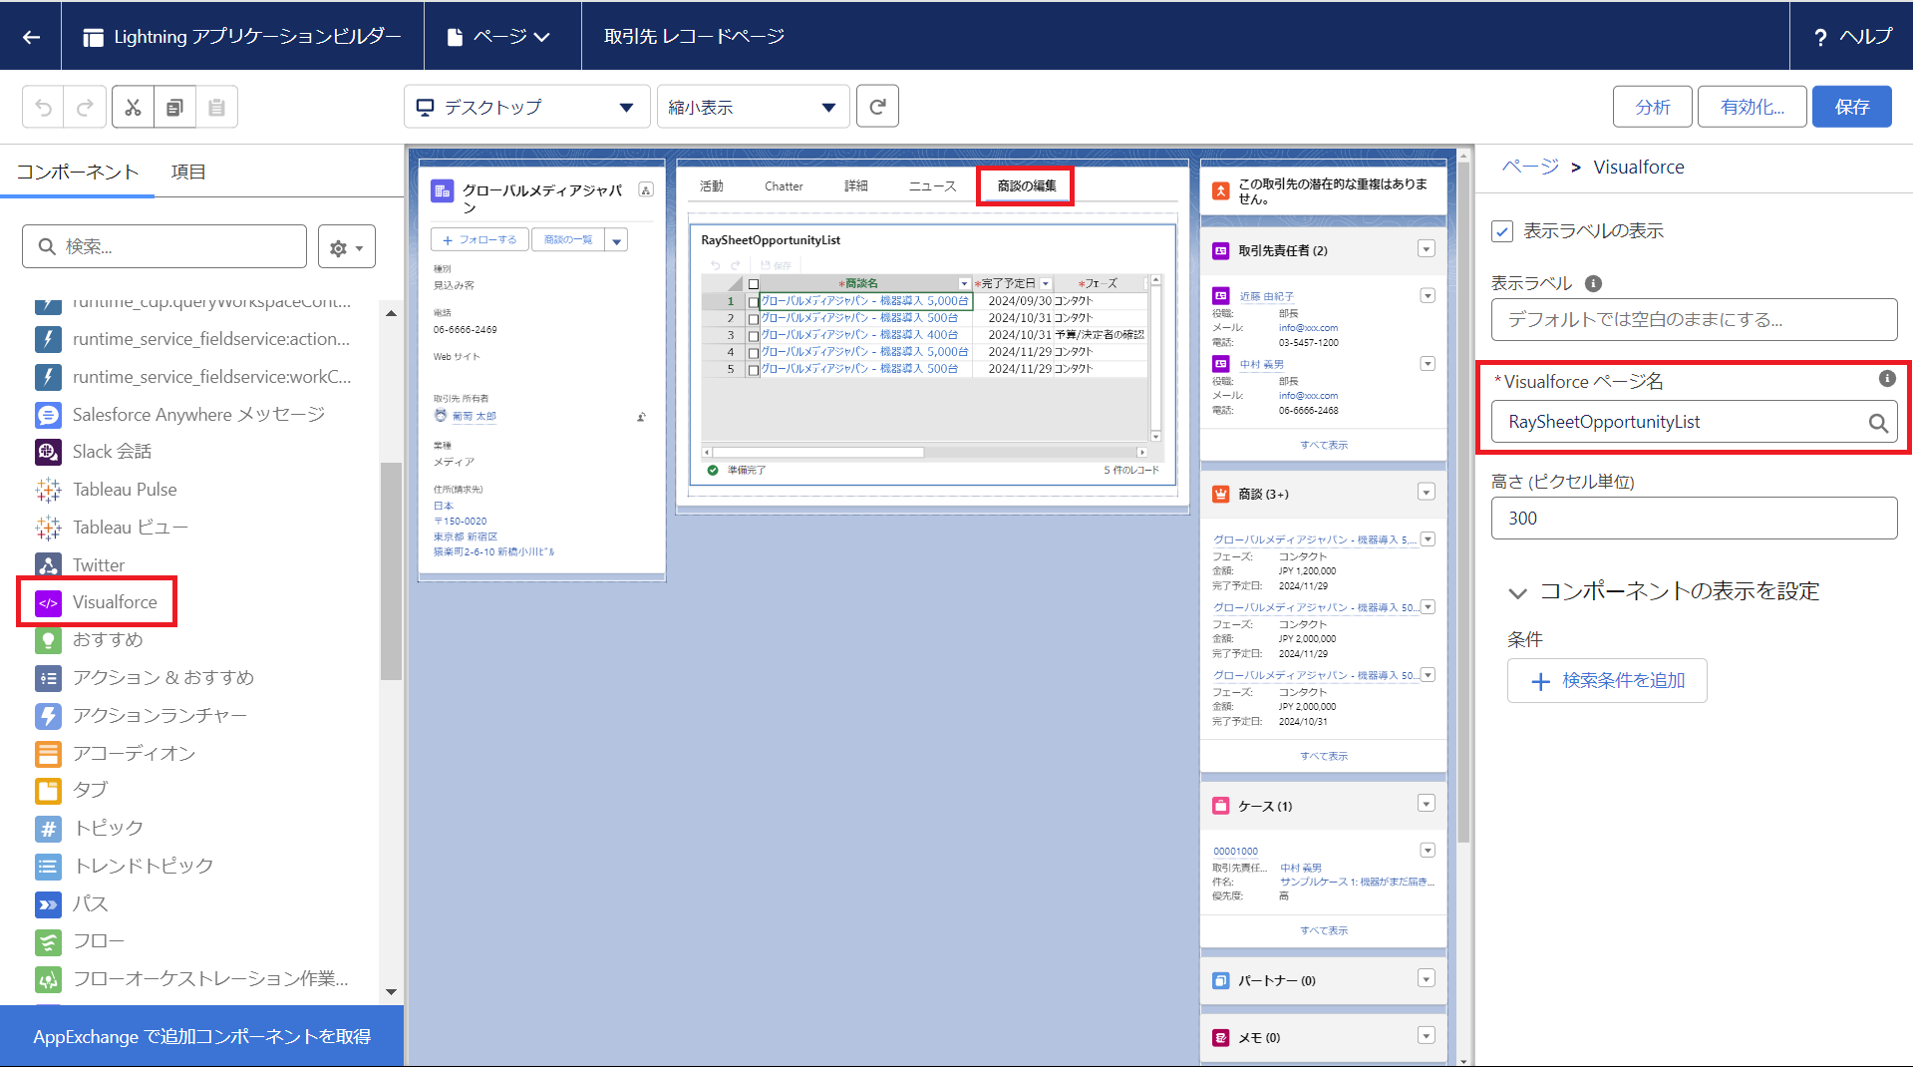Viewport: 1913px width, 1067px height.
Task: Add a filter with 検索条件を追加
Action: [x=1607, y=681]
